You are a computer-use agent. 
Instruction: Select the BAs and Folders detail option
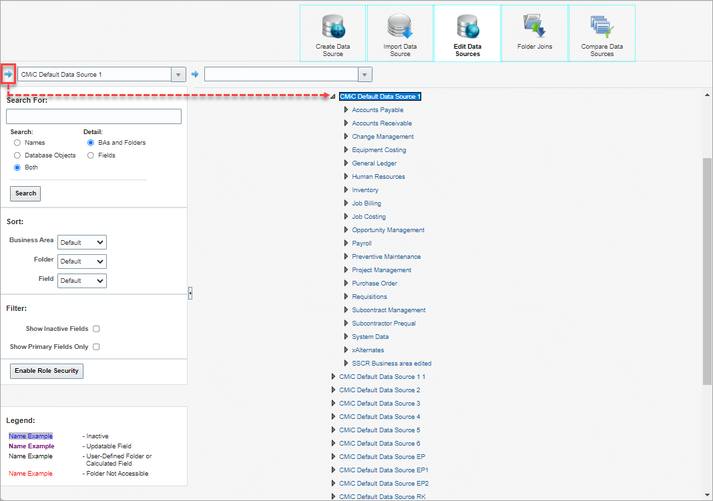click(x=91, y=143)
